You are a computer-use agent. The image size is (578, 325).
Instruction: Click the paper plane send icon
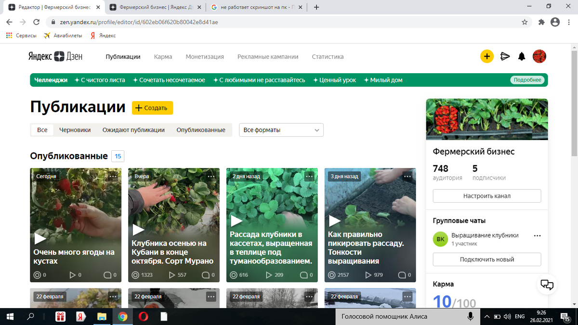point(505,56)
